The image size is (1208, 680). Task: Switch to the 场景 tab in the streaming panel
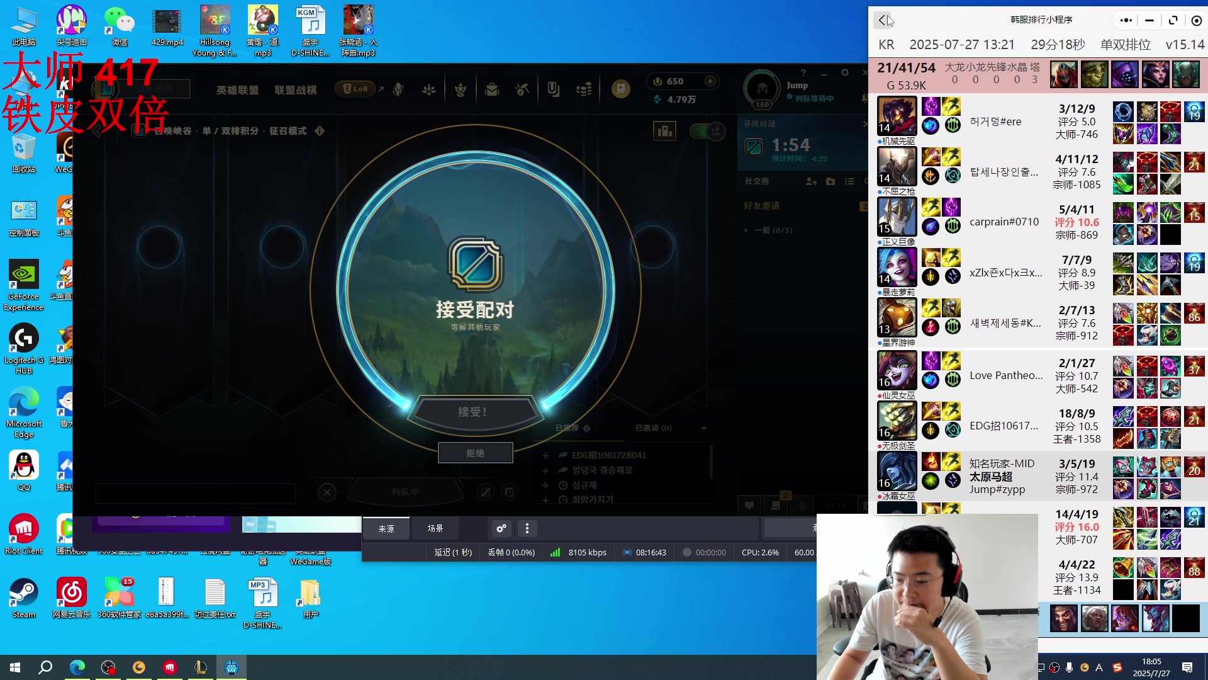pos(435,529)
